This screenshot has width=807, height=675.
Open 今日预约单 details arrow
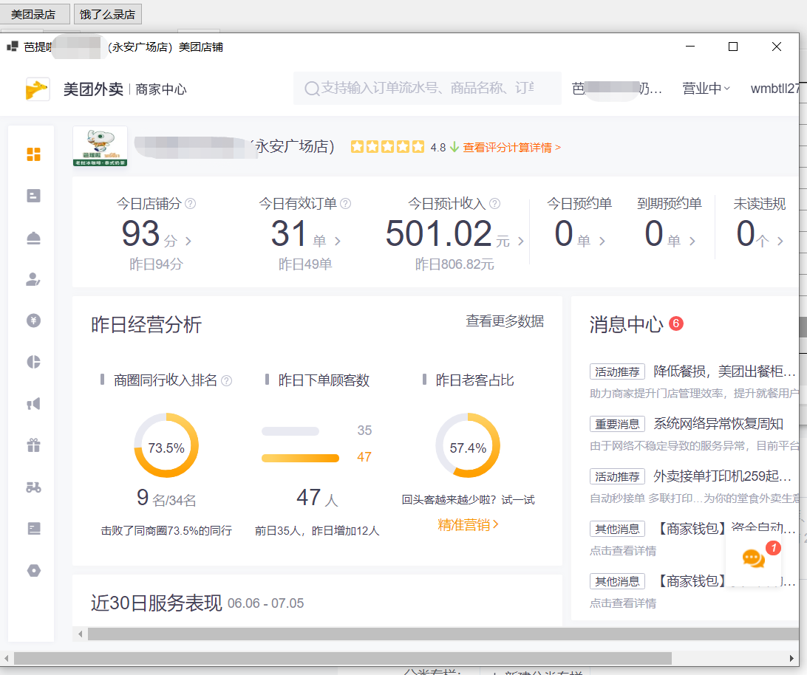[602, 241]
